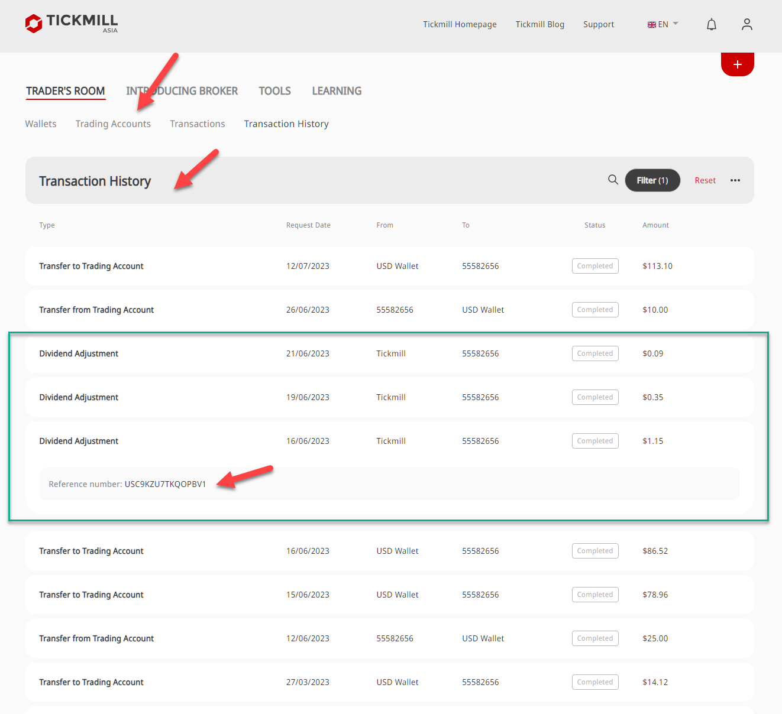Select the INTRODUCING BROKER tab
This screenshot has width=782, height=714.
pyautogui.click(x=182, y=91)
